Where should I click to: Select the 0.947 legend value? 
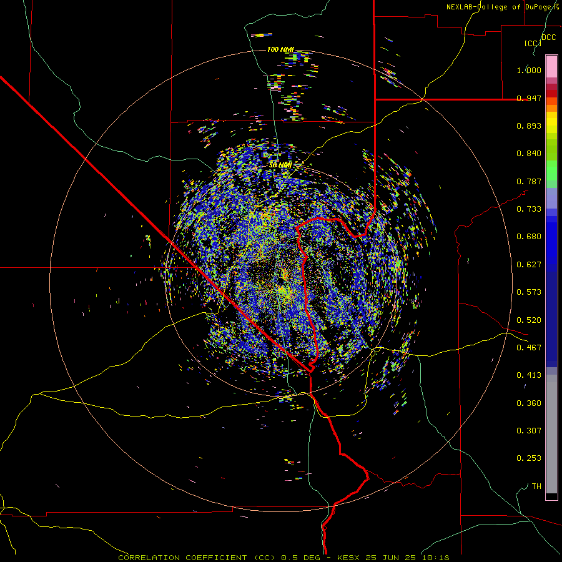click(529, 98)
